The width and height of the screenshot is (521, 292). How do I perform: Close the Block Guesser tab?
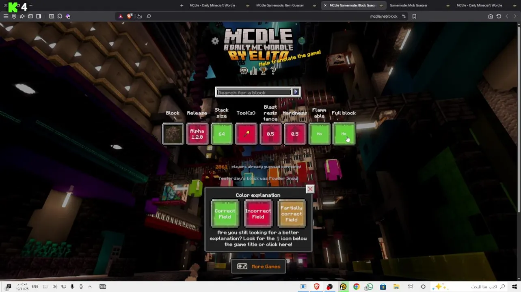click(x=325, y=5)
